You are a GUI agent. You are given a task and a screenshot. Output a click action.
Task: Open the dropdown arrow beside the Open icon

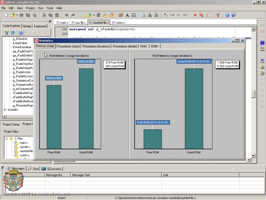pos(17,15)
